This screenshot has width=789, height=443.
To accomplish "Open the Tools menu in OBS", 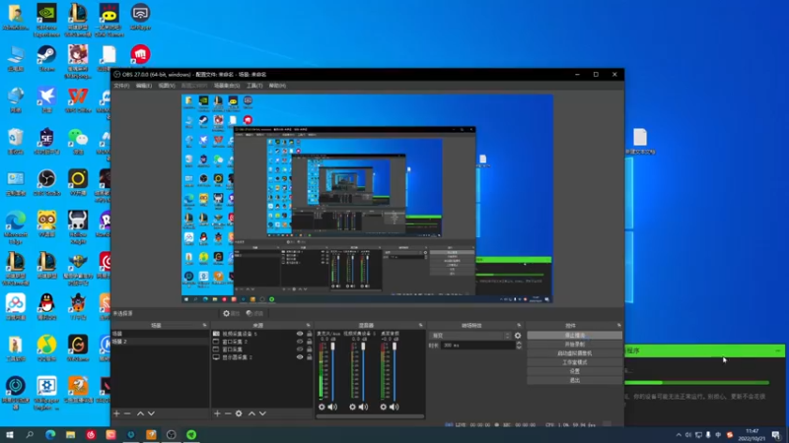I will point(254,86).
